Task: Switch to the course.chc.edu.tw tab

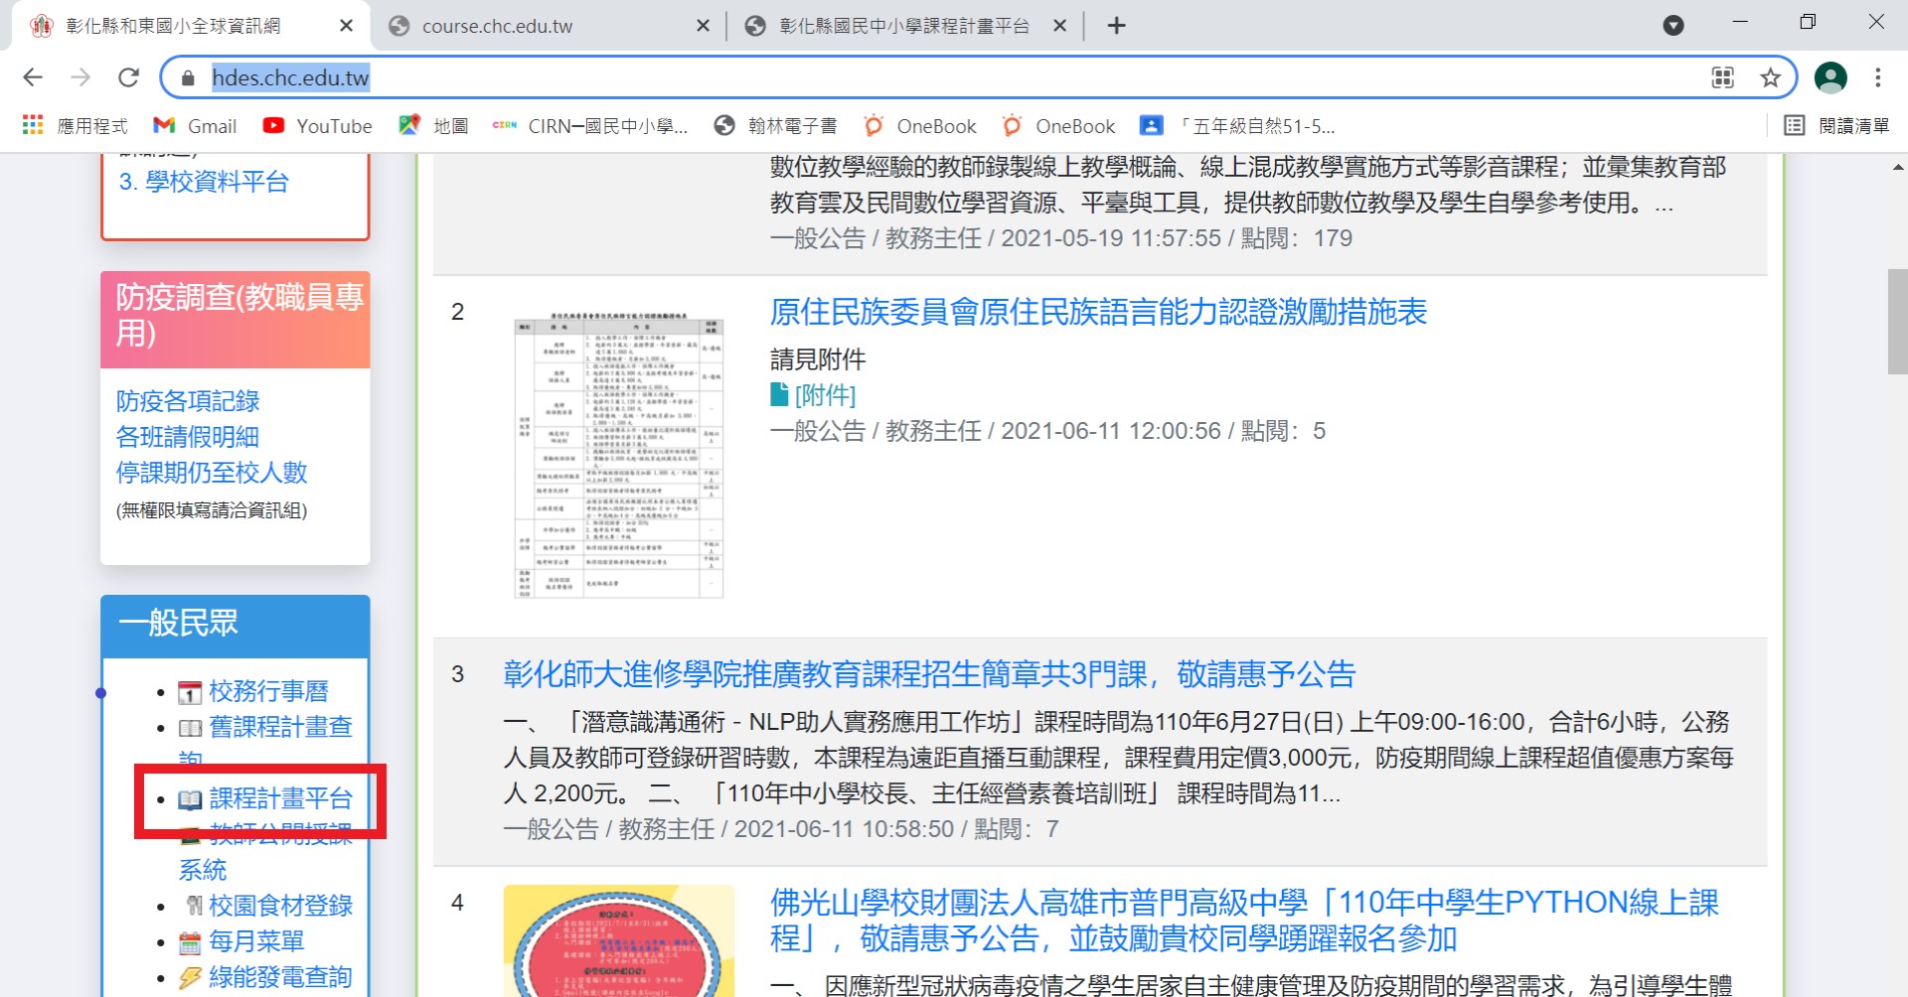Action: (x=548, y=26)
